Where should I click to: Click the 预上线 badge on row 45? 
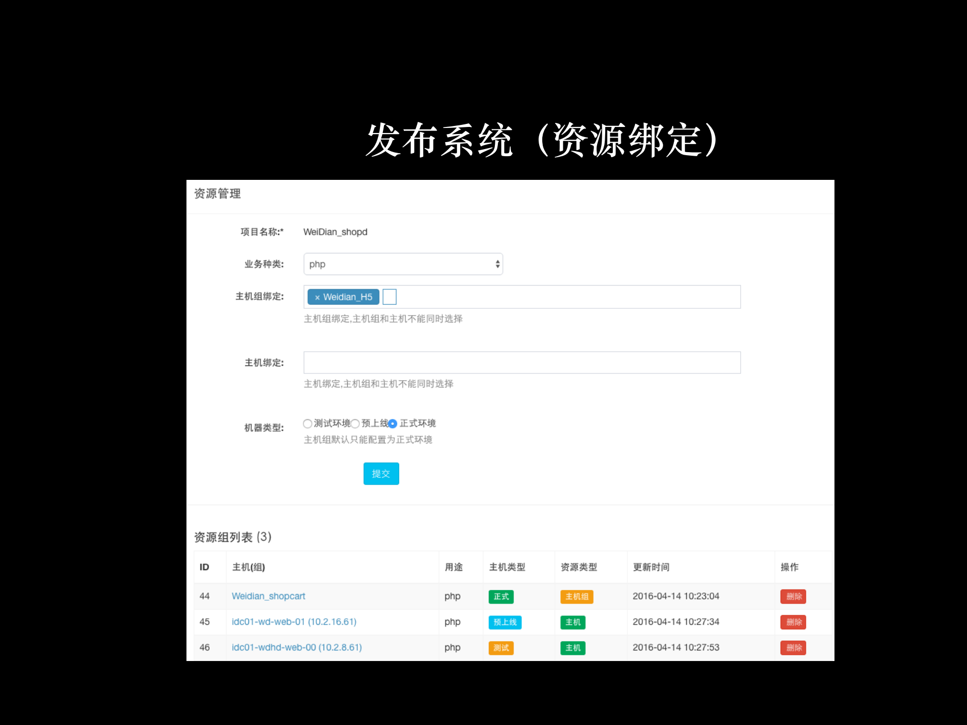[x=504, y=622]
